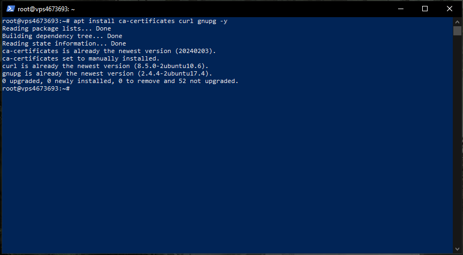Click the gnupg version 2.4.4 line
Image resolution: width=463 pixels, height=255 pixels.
point(107,73)
